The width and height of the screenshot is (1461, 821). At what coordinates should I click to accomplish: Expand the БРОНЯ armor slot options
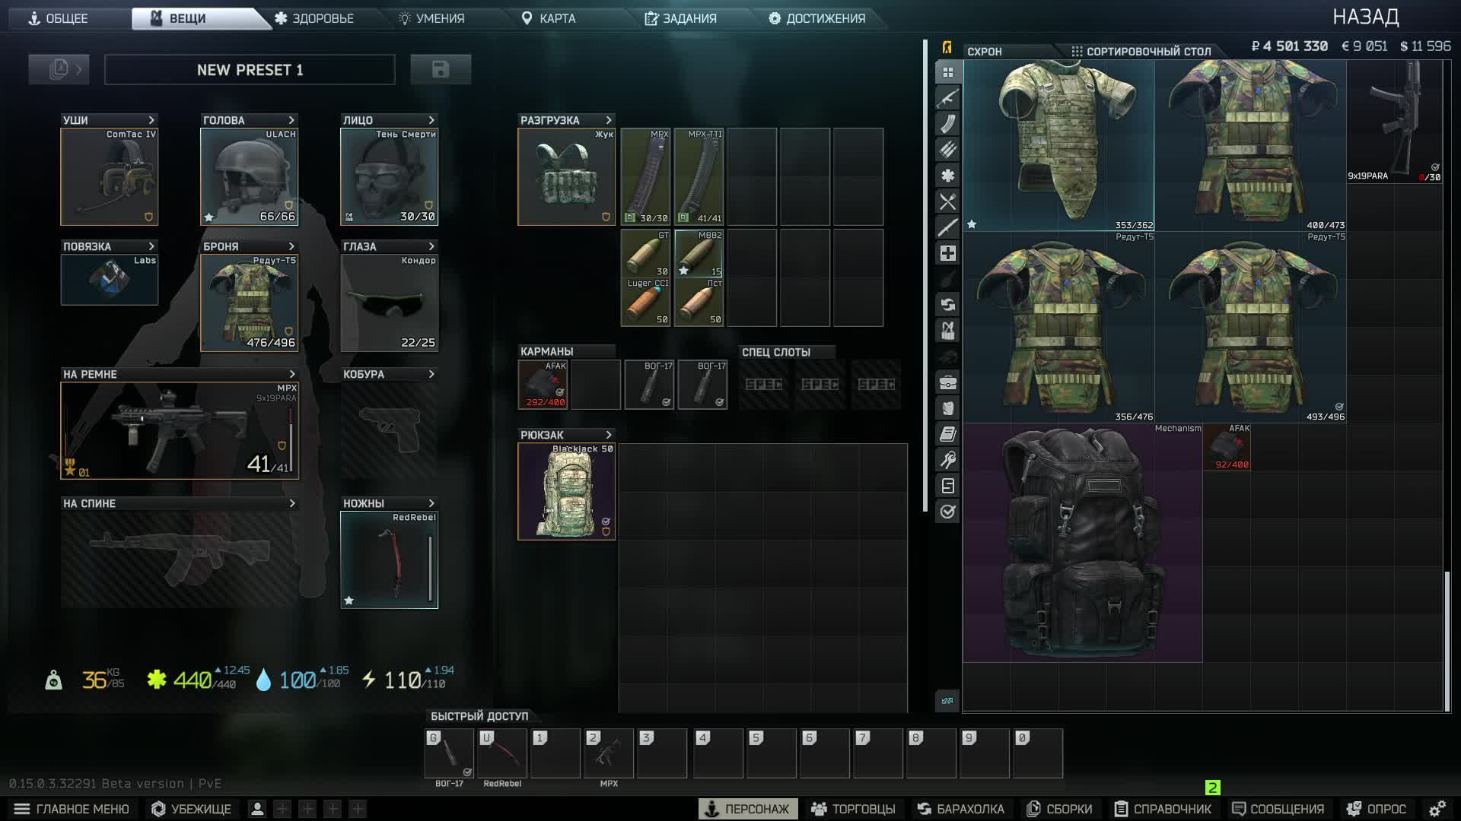[x=291, y=246]
